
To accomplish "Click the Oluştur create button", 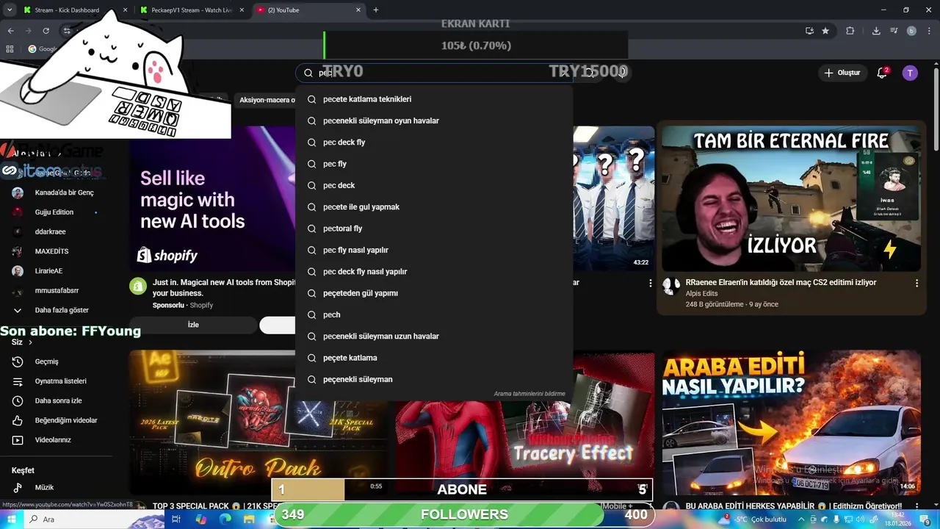I will (842, 73).
